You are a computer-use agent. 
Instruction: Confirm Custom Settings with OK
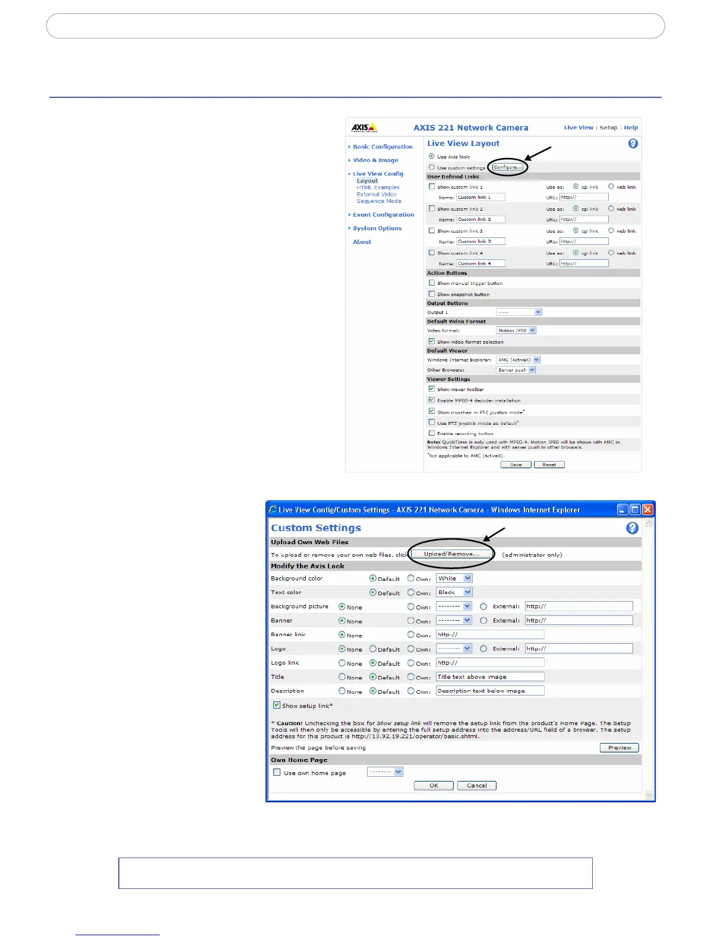[x=434, y=786]
